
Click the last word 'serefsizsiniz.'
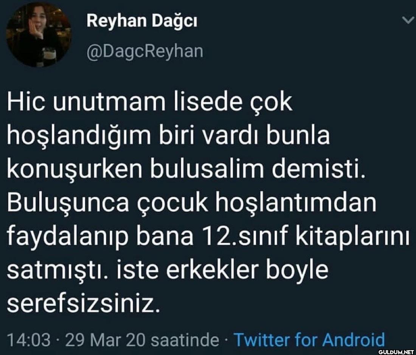pos(84,303)
